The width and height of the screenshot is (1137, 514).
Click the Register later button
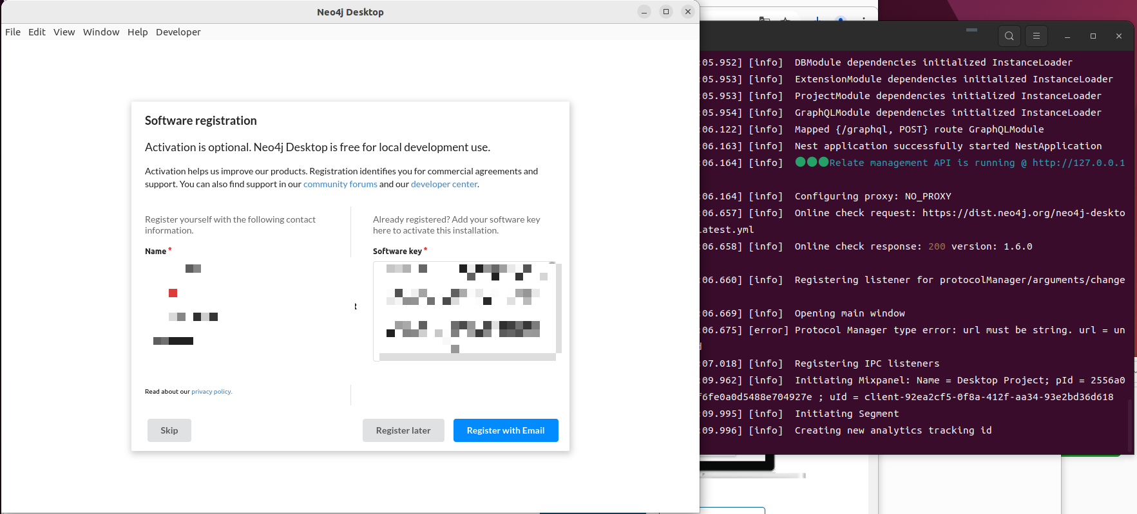[403, 430]
